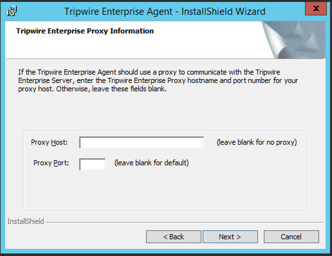Screen dimensions: 332x256
Task: Click the proxy instructions paragraph
Action: click(158, 80)
